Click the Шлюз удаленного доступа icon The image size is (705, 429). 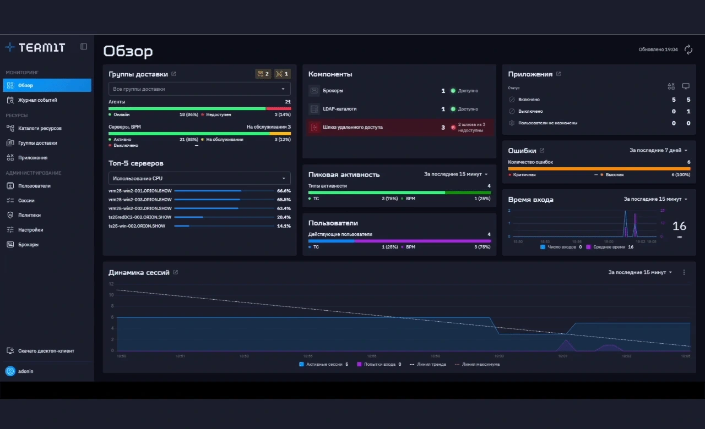pyautogui.click(x=314, y=127)
